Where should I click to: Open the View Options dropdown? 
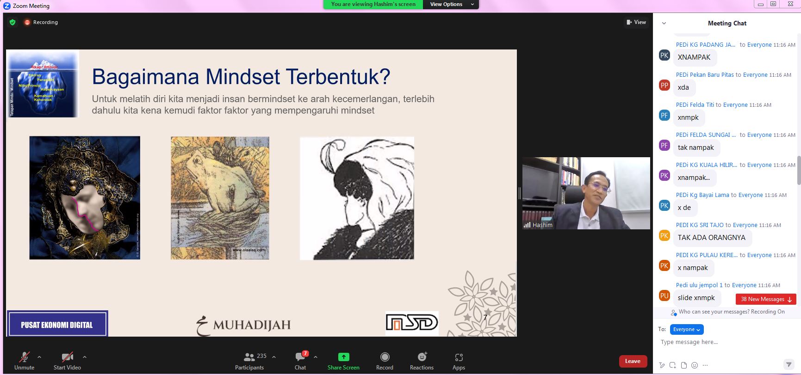click(x=450, y=4)
